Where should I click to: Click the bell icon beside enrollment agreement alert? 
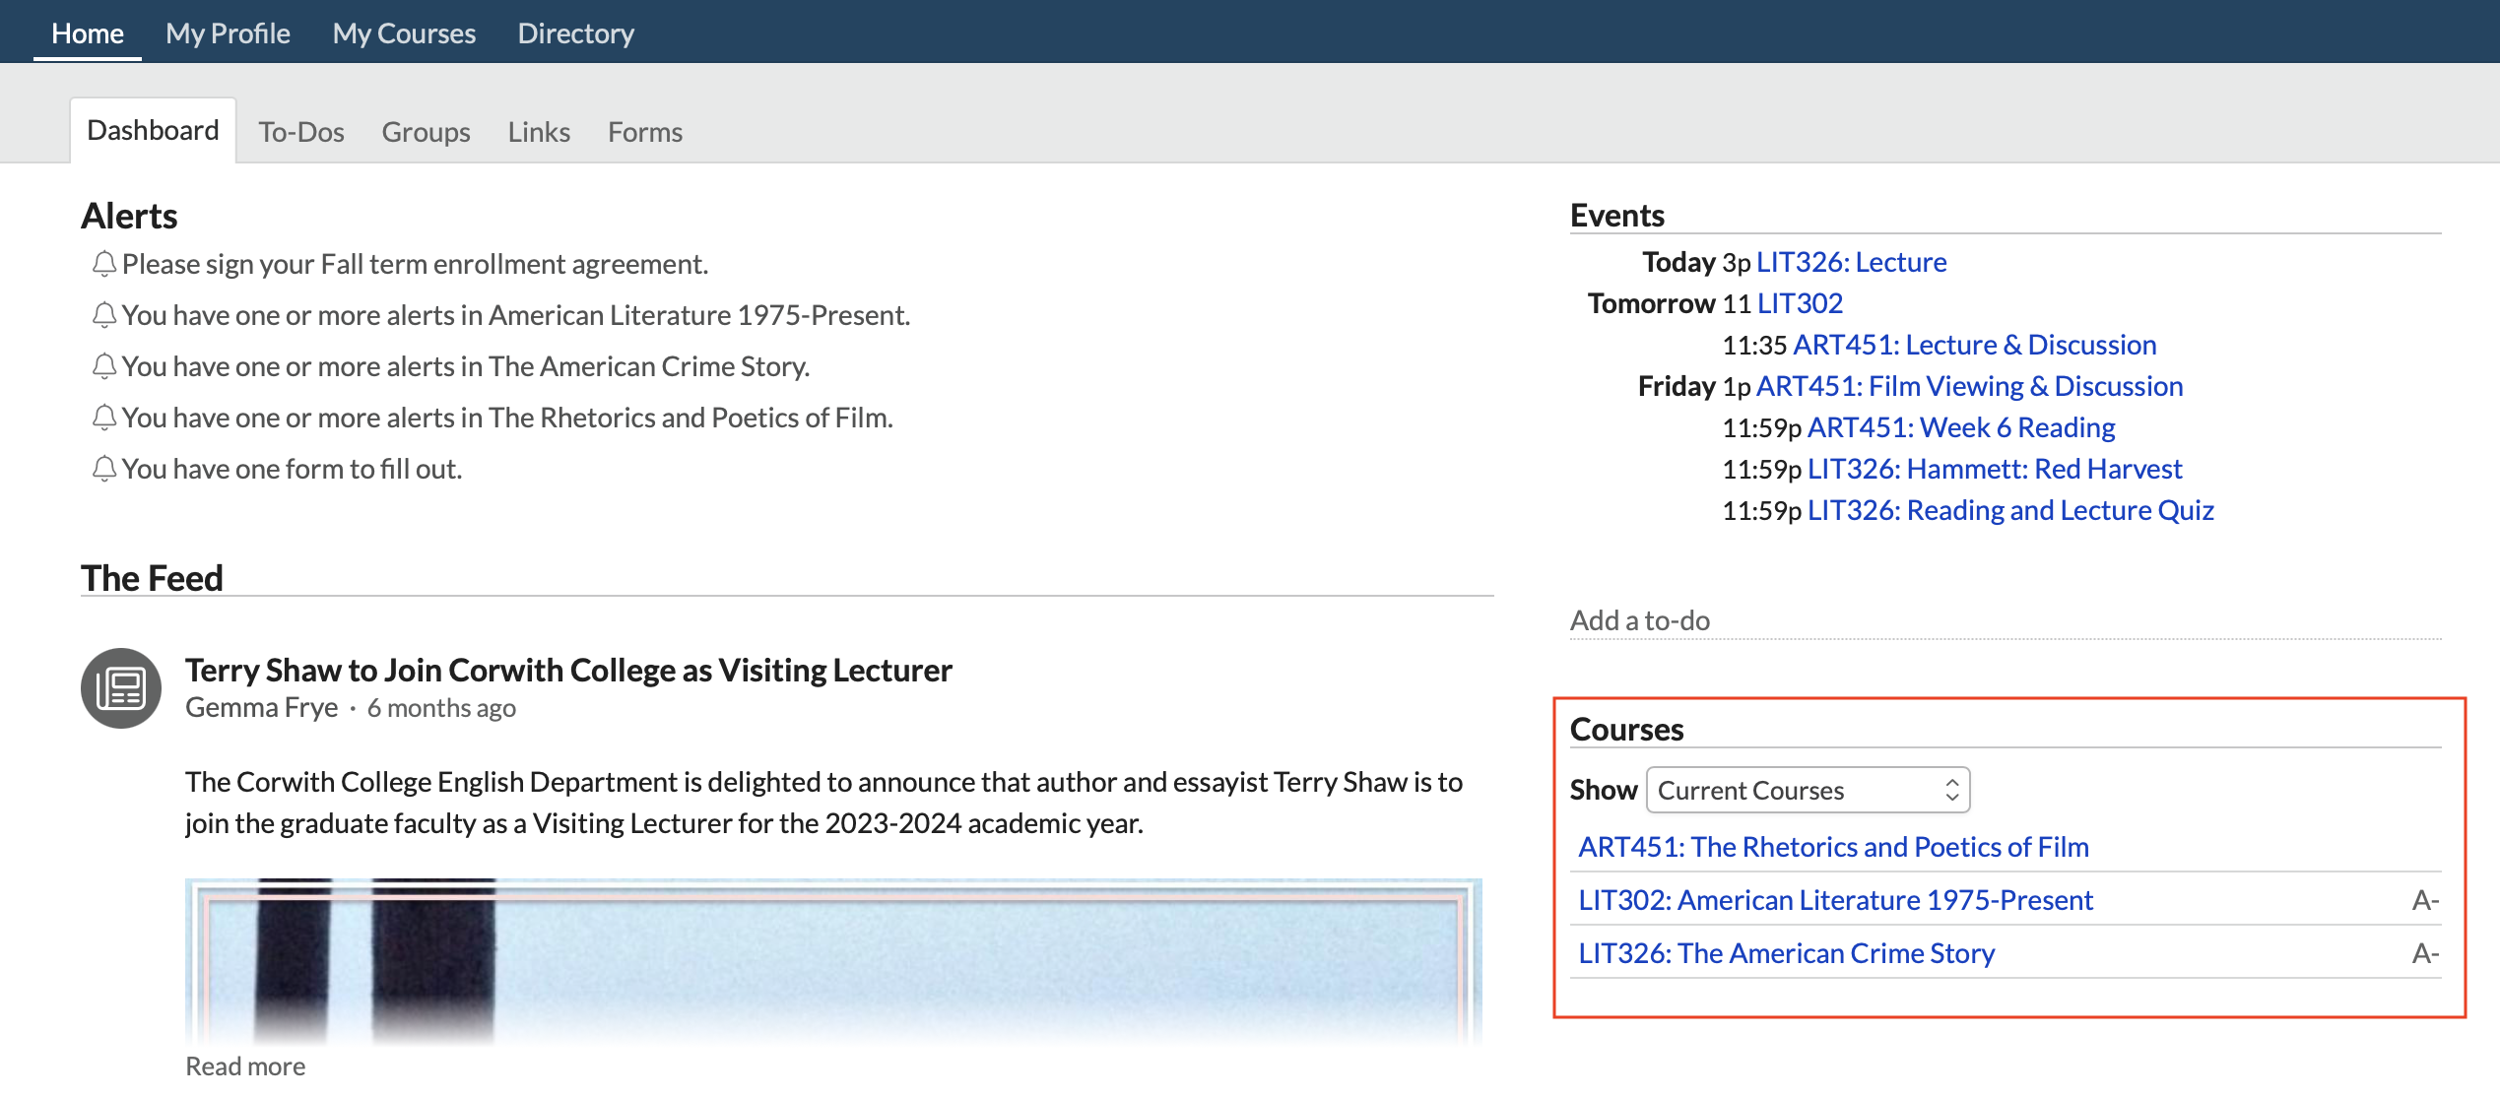(103, 264)
